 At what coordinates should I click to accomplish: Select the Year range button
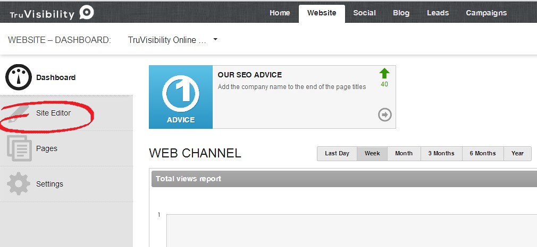tap(517, 153)
